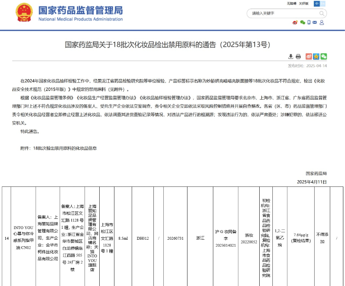Screen dimensions: 345x286
Task: Share the article to Weibo
Action: coord(309,57)
